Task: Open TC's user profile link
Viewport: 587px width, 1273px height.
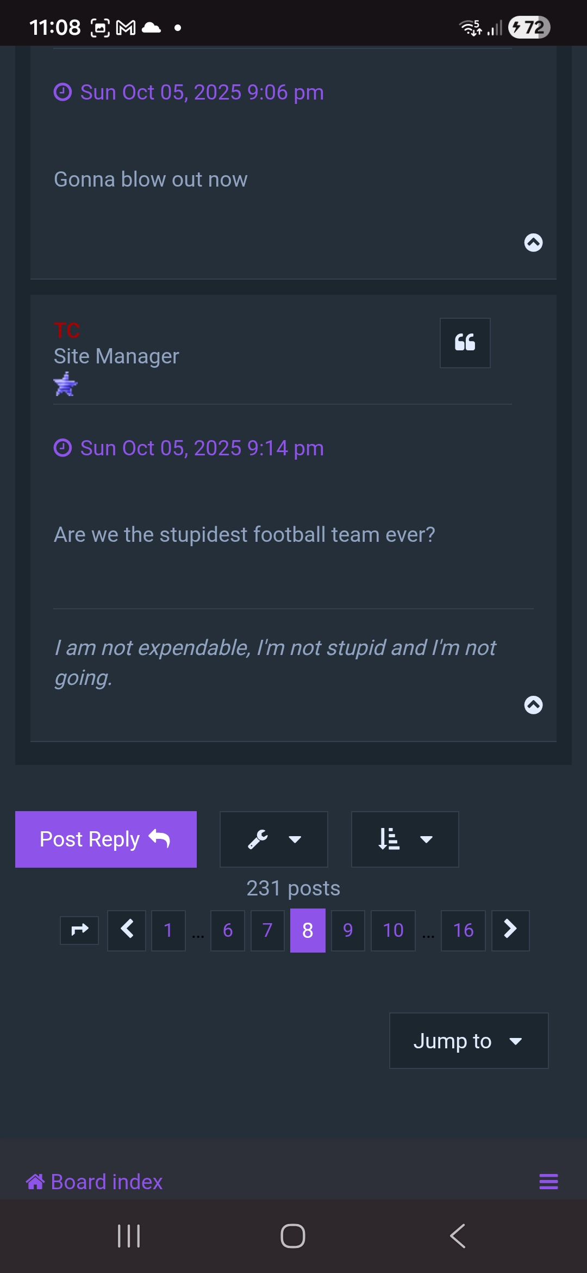Action: (x=67, y=330)
